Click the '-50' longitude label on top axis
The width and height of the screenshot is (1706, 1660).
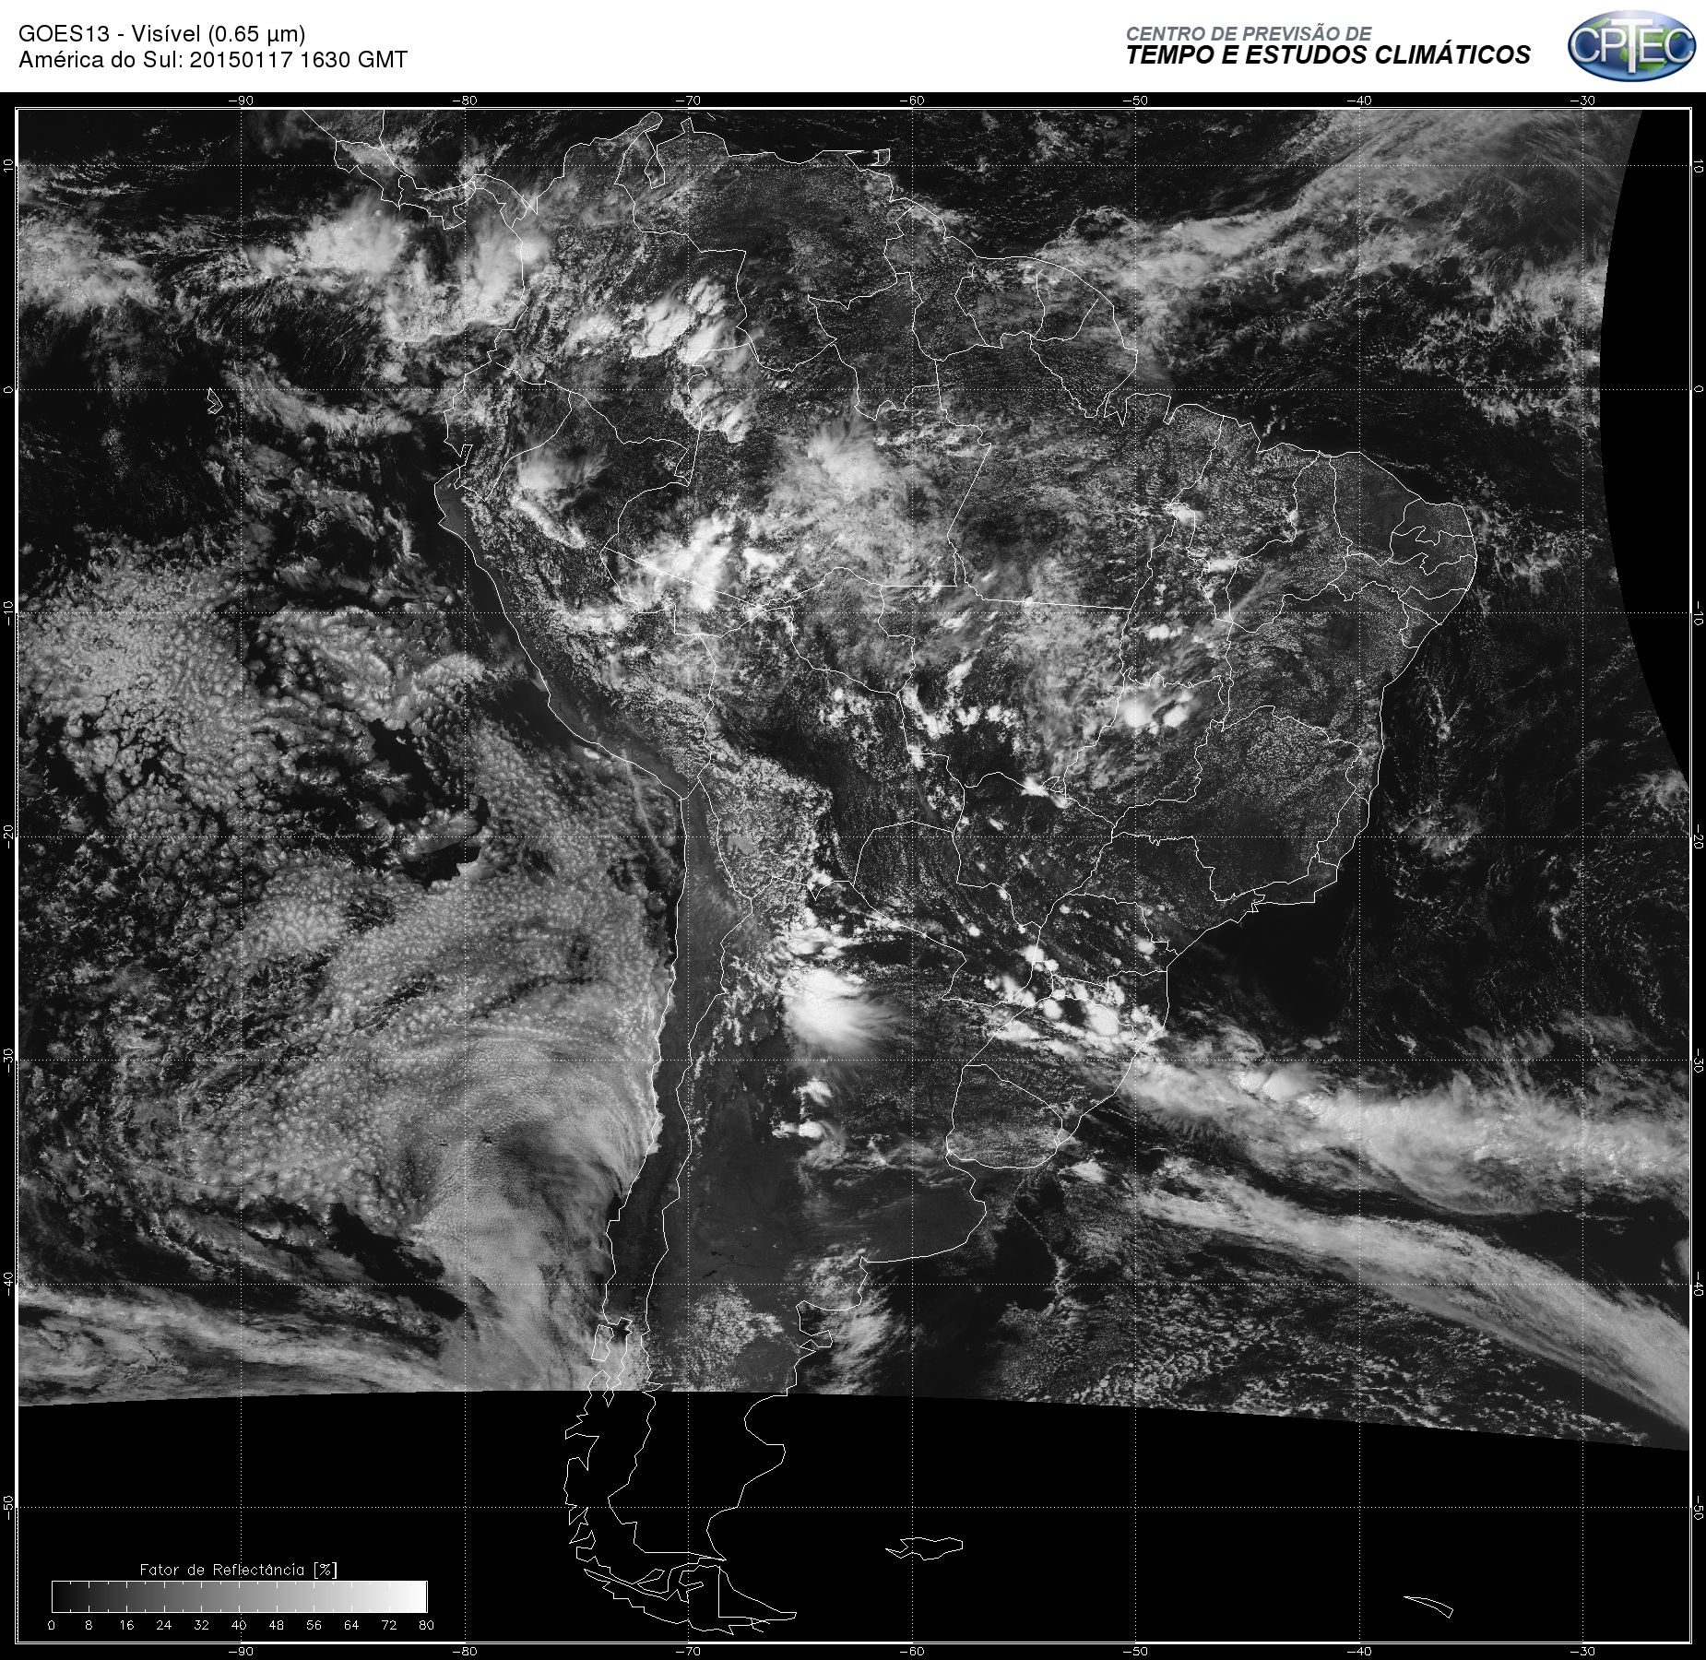click(1136, 101)
